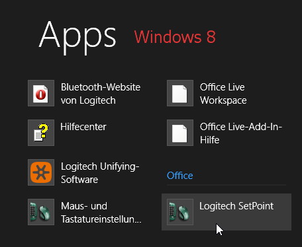Select the 'Office Live Workspace' label

coord(223,94)
